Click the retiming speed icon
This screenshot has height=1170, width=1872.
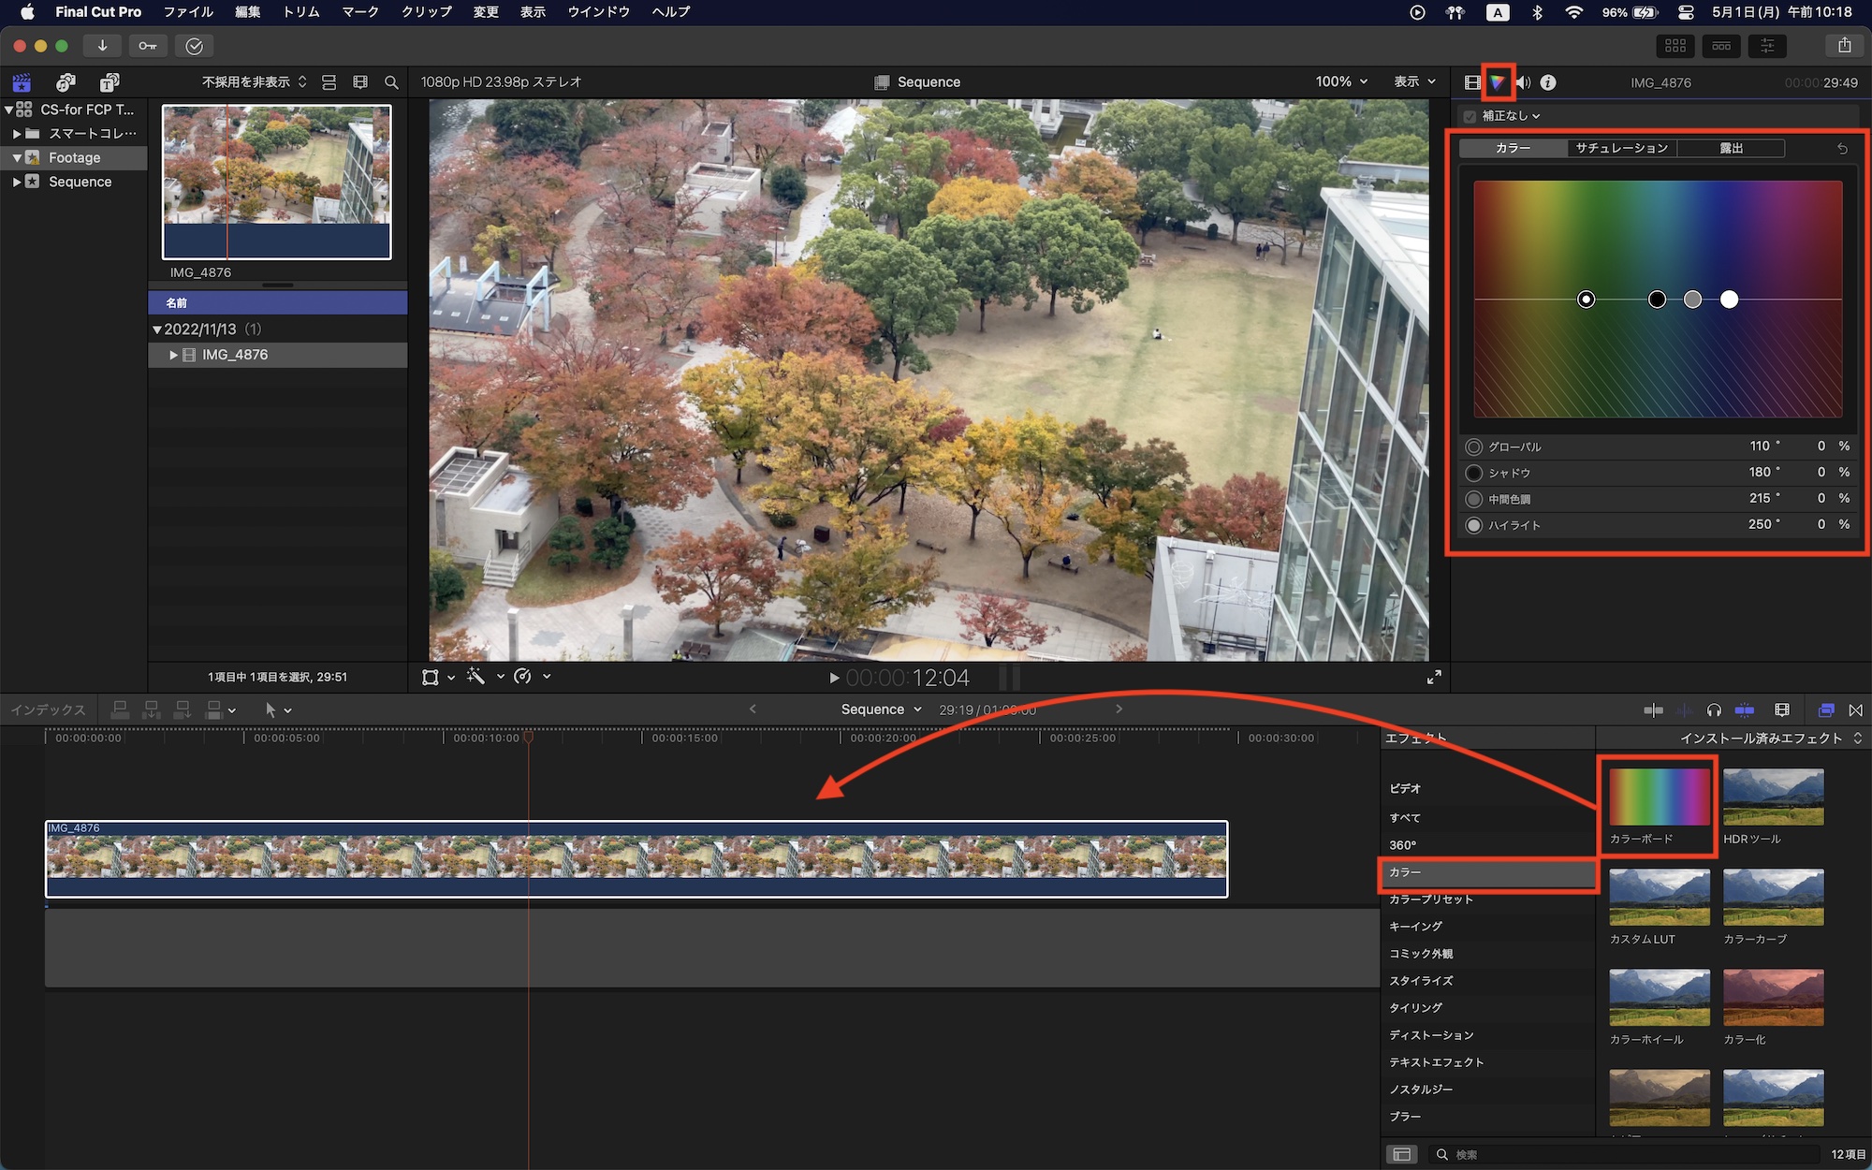[524, 677]
